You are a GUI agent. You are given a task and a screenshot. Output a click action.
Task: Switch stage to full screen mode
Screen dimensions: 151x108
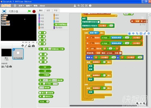[x=4, y=11]
